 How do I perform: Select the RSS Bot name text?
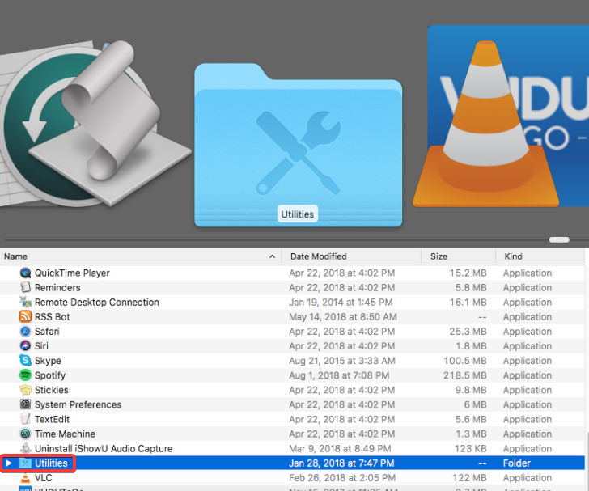click(x=53, y=317)
